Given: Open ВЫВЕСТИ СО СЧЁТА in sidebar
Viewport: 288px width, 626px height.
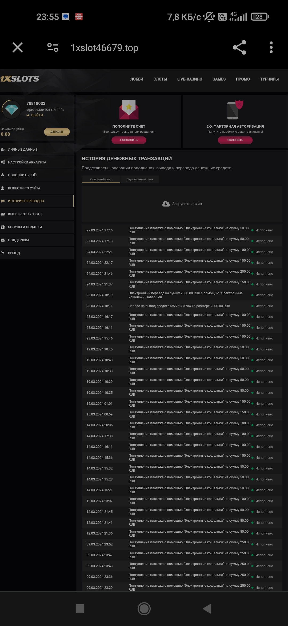Looking at the screenshot, I should [37, 188].
